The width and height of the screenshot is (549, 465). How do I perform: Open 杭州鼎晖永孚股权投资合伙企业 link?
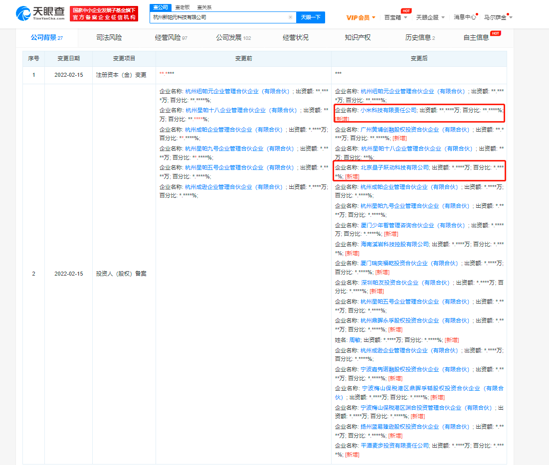coord(415,320)
